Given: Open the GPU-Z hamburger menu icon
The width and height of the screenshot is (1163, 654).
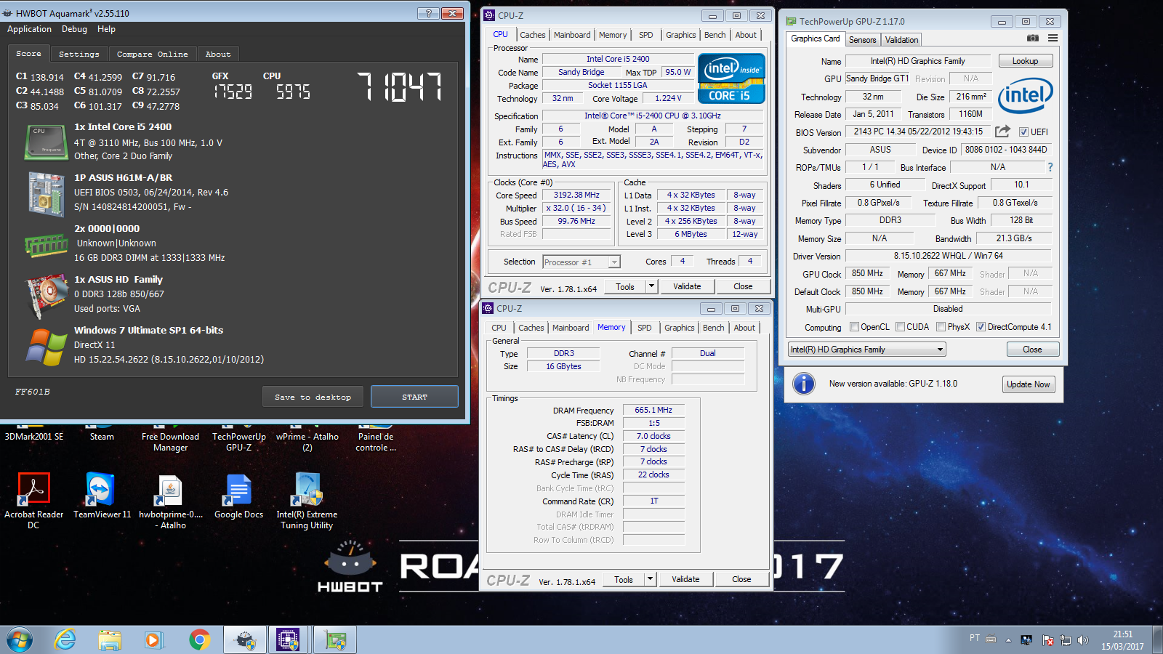Looking at the screenshot, I should point(1053,39).
